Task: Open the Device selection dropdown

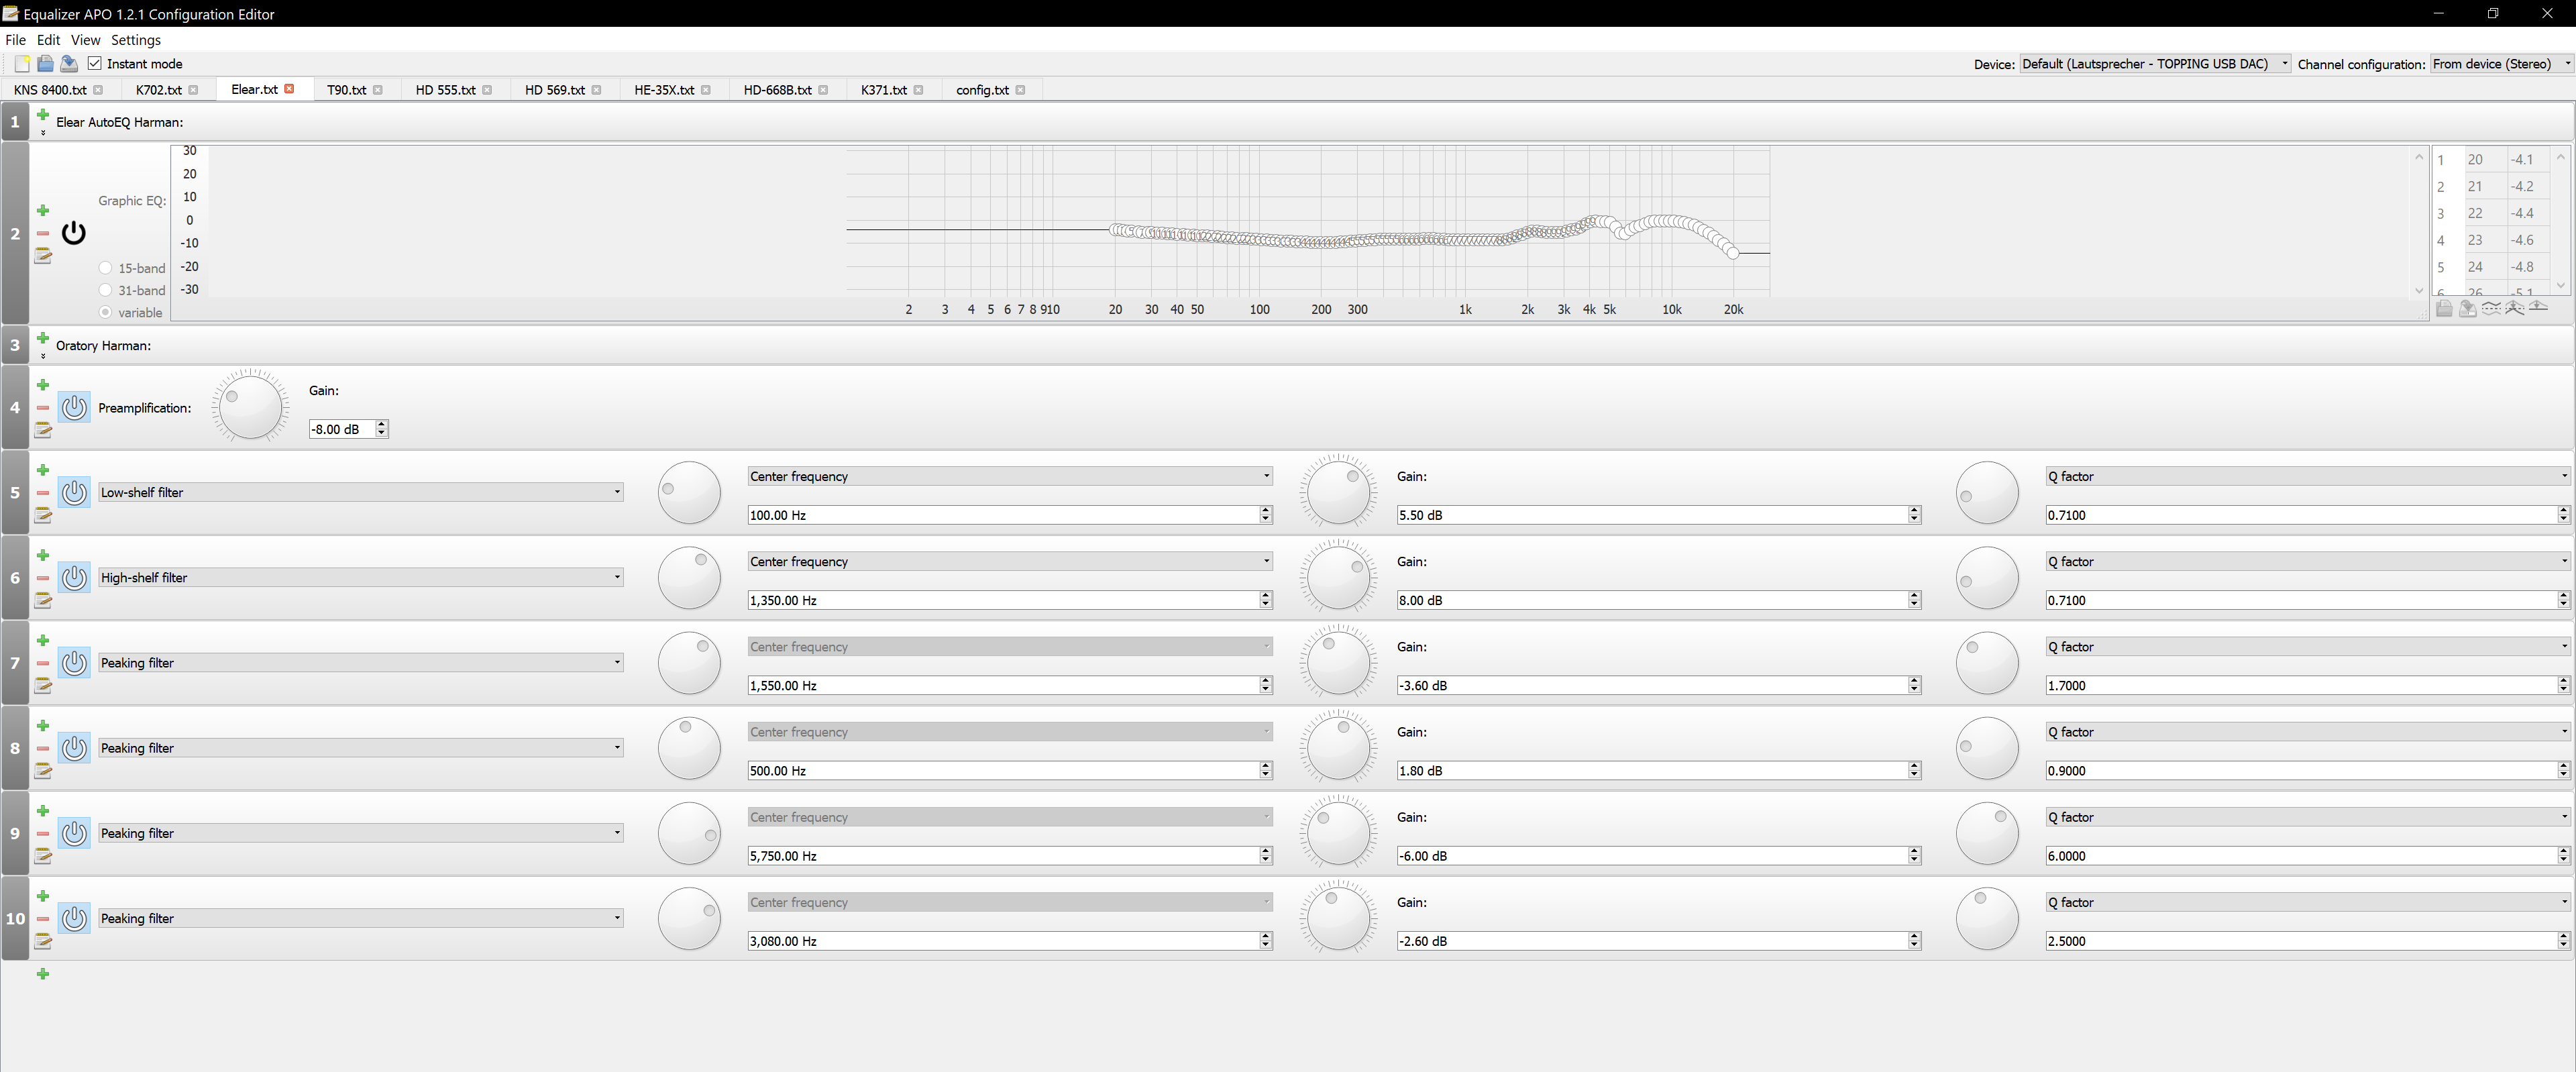Action: [x=2154, y=64]
